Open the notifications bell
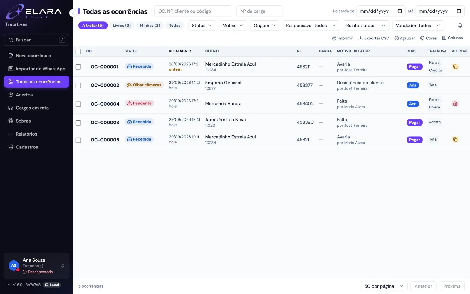This screenshot has height=294, width=470. 460,26
